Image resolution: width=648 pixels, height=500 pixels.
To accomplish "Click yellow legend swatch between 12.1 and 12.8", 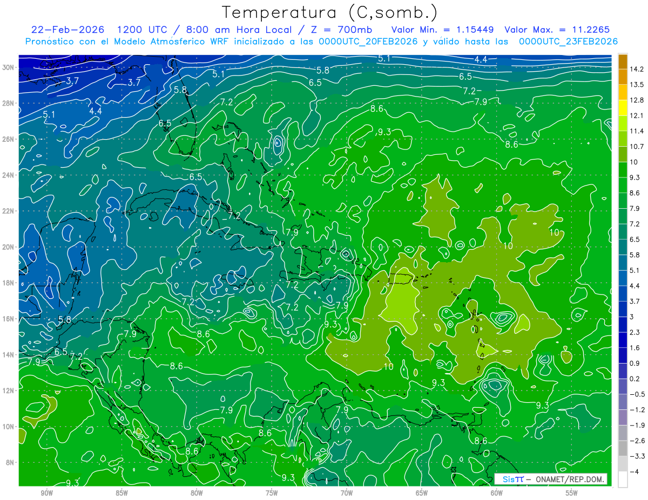I will (x=623, y=108).
